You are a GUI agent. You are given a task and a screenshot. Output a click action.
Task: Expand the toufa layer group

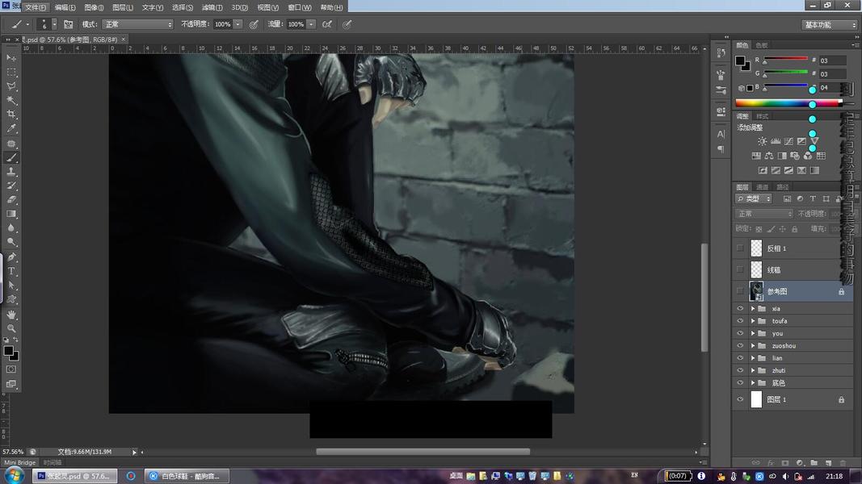[753, 321]
